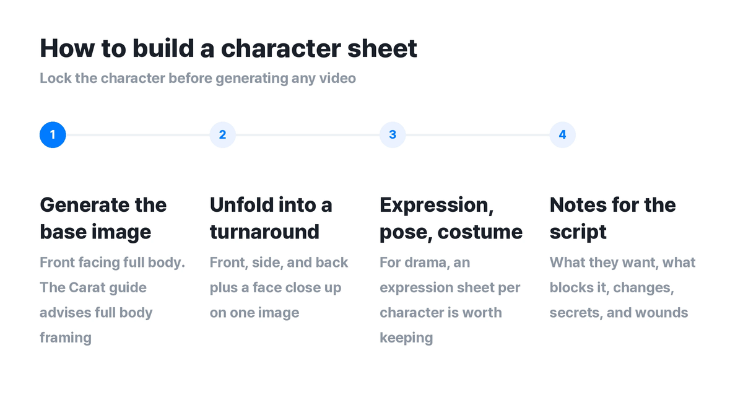Click heading "Generate the base image"
This screenshot has width=743, height=418.
point(103,218)
